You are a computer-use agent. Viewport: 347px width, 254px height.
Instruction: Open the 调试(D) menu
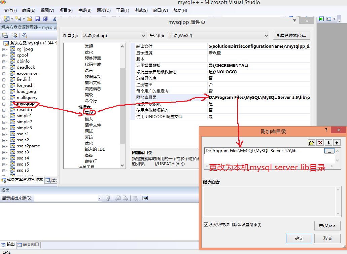[104, 10]
